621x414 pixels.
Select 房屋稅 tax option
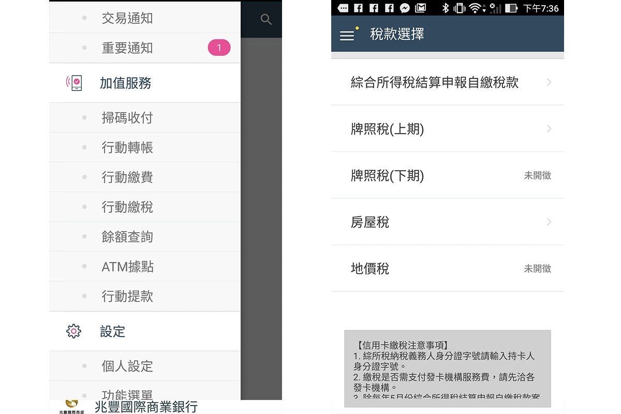447,221
